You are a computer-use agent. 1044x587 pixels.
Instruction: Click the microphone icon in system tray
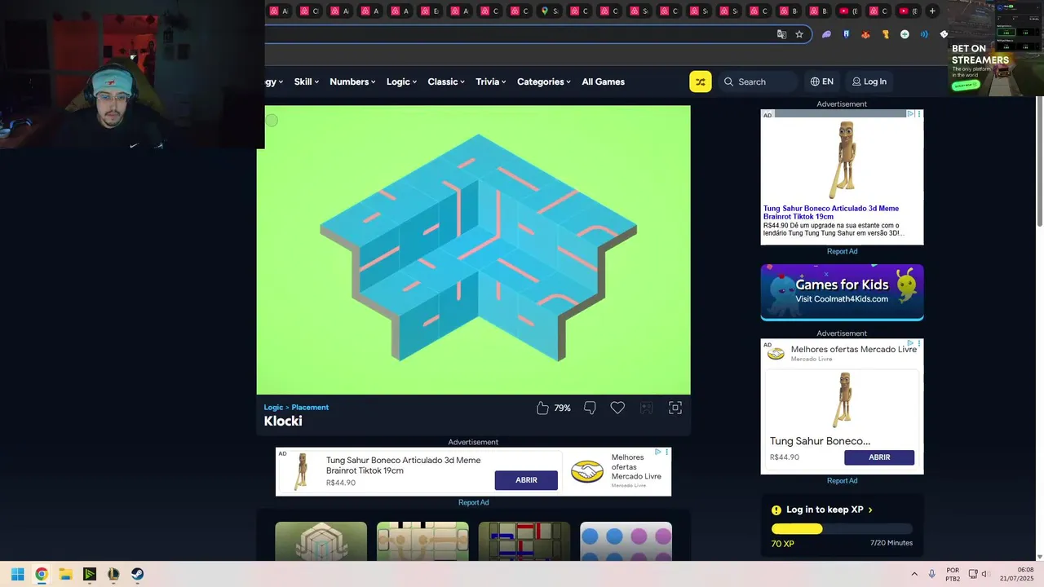click(931, 574)
